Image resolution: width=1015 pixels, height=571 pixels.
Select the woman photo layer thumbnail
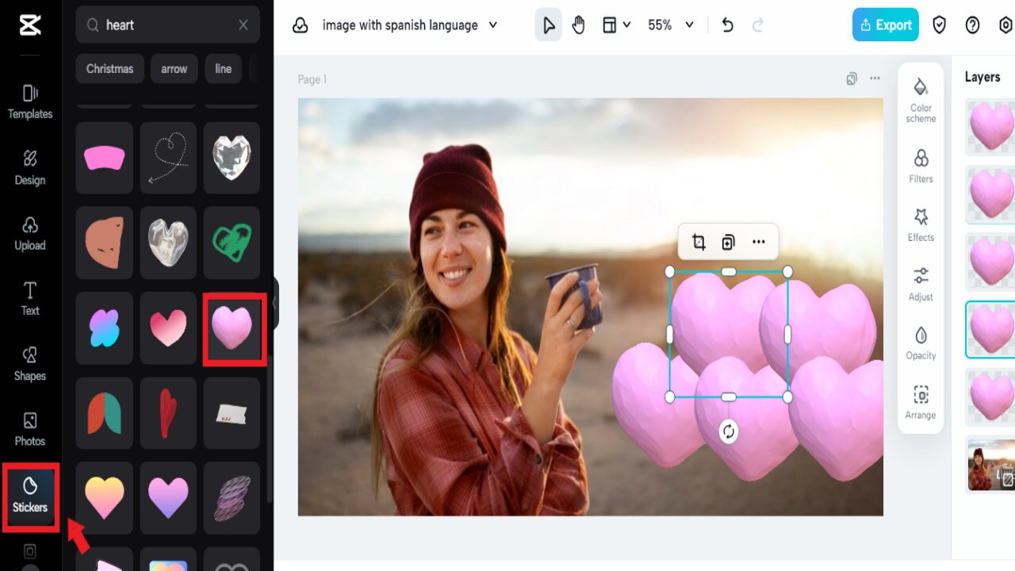[x=990, y=465]
